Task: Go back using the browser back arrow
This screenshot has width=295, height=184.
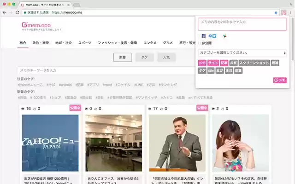Action: pyautogui.click(x=4, y=12)
